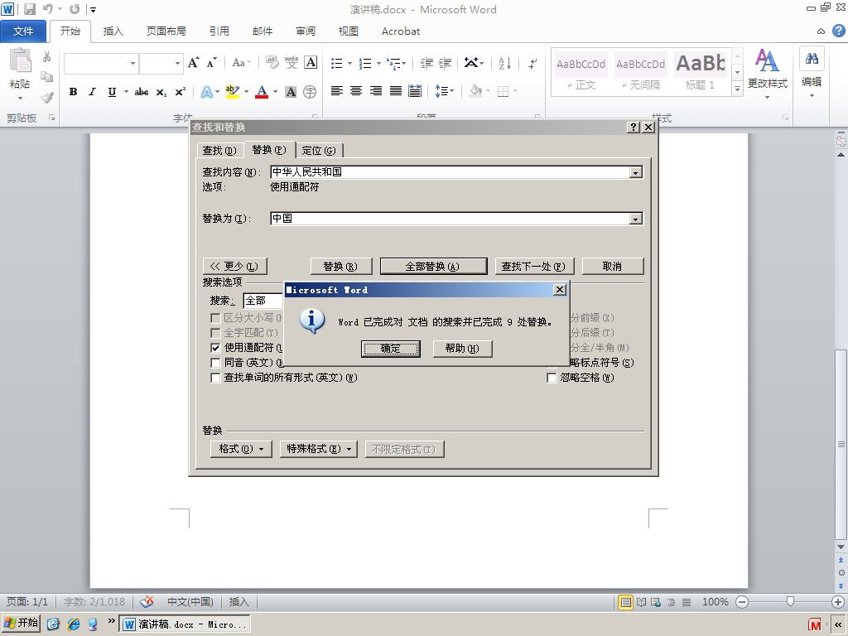Increase paragraph indent
Viewport: 848px width, 636px height.
(445, 63)
